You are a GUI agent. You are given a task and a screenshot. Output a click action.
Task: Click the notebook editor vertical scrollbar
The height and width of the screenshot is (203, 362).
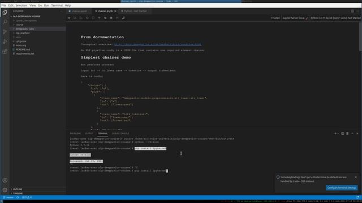coord(360,37)
